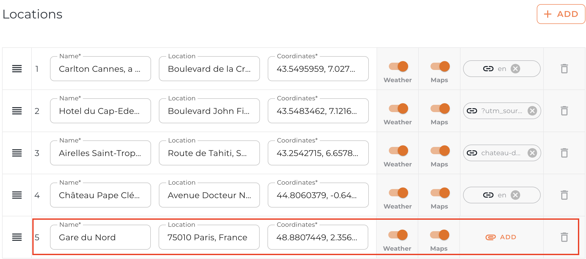This screenshot has height=259, width=586.
Task: Open the ?utm_sour link chip
Action: (x=497, y=111)
